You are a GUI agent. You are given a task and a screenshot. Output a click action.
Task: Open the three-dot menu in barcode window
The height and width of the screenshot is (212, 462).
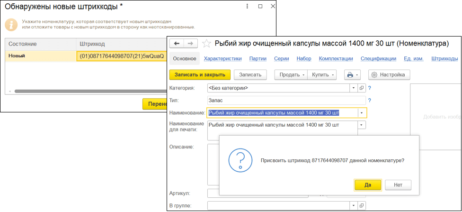(x=248, y=7)
